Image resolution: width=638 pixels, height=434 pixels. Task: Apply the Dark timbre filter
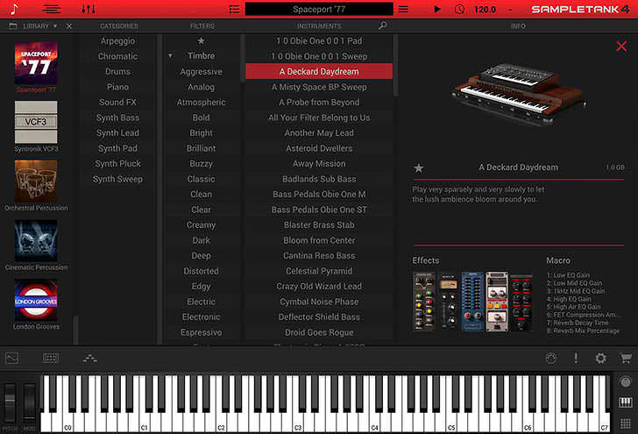[201, 240]
